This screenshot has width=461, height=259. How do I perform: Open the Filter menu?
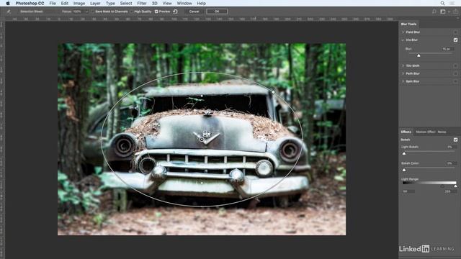tap(142, 3)
